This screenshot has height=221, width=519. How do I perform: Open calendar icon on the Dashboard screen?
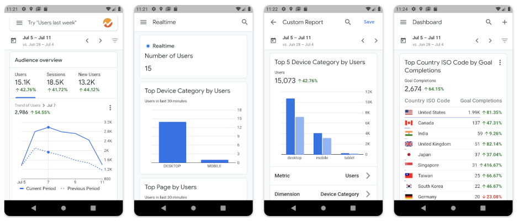403,40
